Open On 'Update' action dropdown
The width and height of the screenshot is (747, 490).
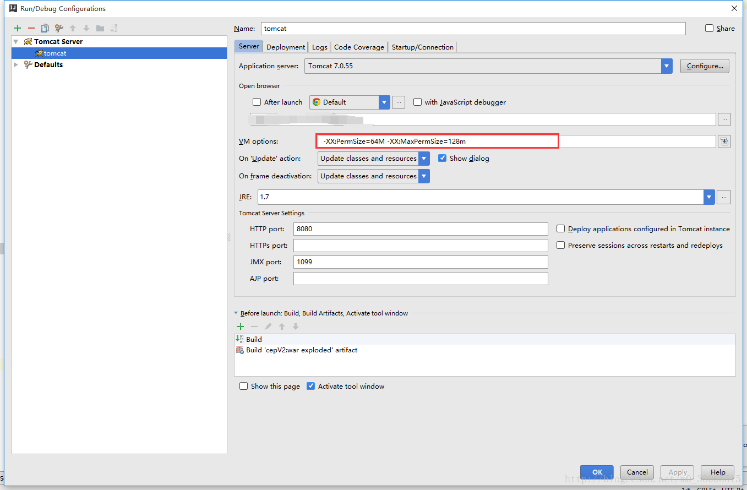point(424,159)
